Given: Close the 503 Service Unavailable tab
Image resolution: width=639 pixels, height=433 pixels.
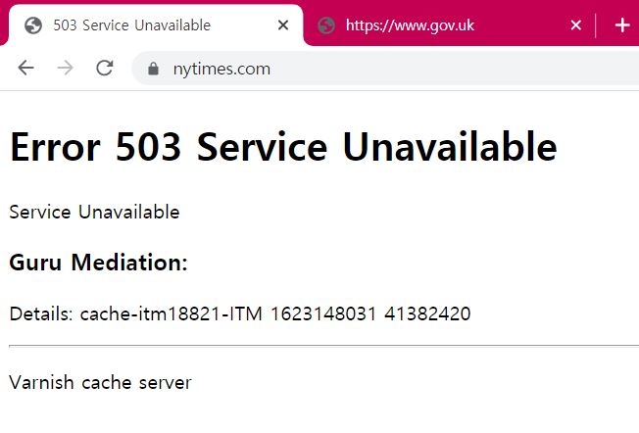Looking at the screenshot, I should 283,25.
